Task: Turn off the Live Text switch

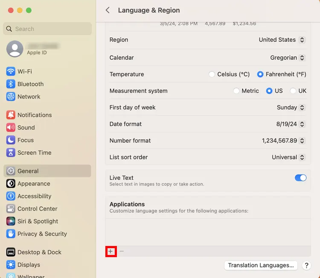Action: click(300, 178)
